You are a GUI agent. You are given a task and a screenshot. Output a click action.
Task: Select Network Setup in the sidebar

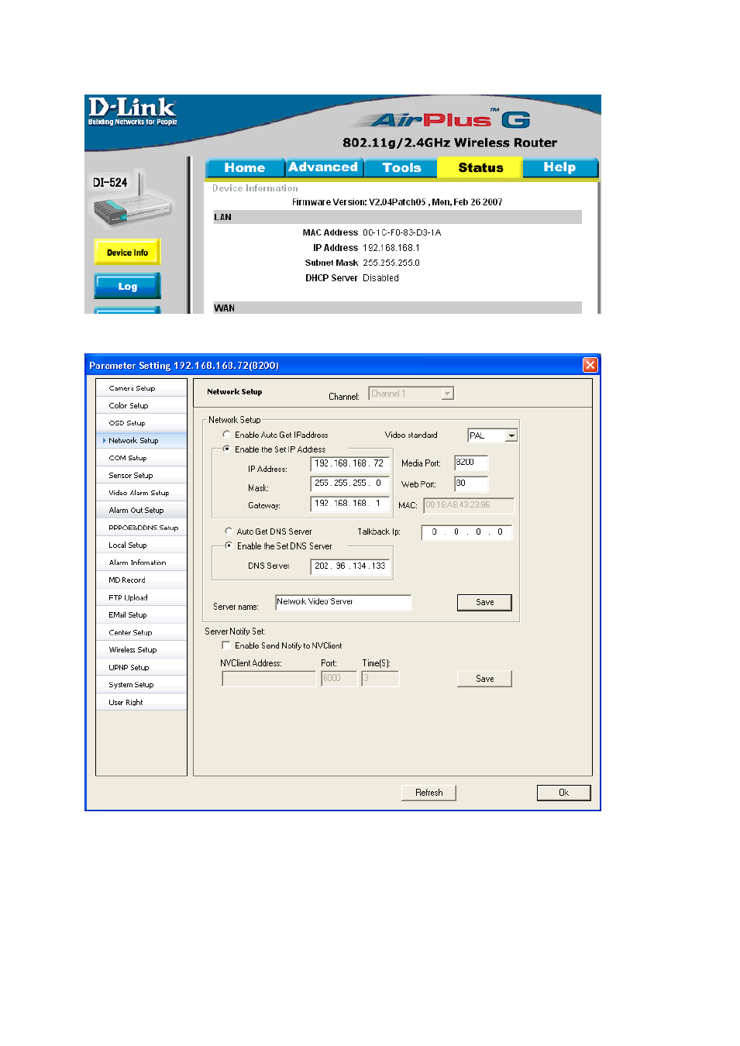pos(141,440)
